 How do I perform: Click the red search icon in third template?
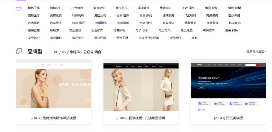(x=257, y=65)
